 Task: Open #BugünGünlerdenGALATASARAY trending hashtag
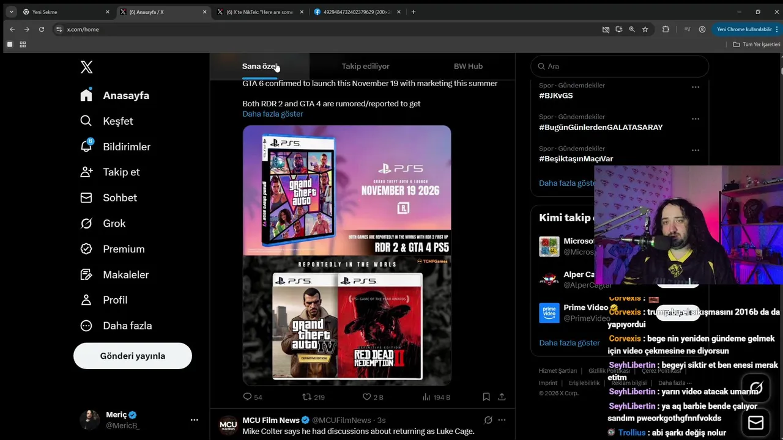point(601,127)
